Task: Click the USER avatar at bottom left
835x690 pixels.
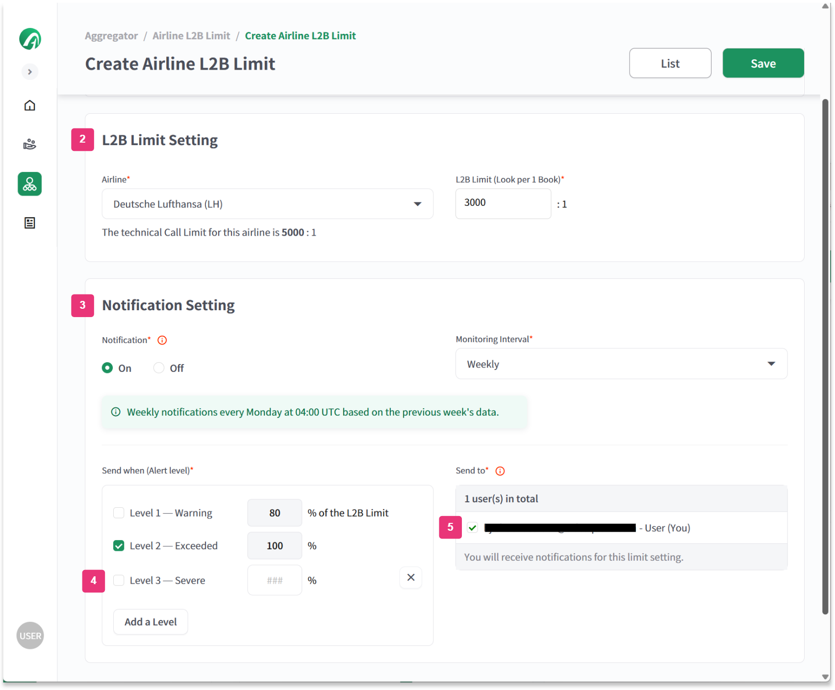Action: 30,636
